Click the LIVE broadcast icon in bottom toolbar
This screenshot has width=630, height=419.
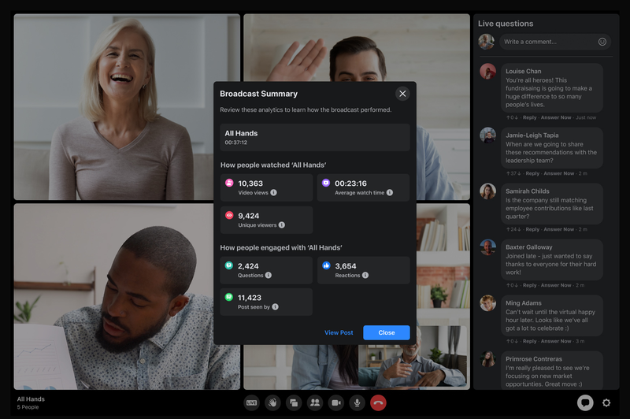251,402
